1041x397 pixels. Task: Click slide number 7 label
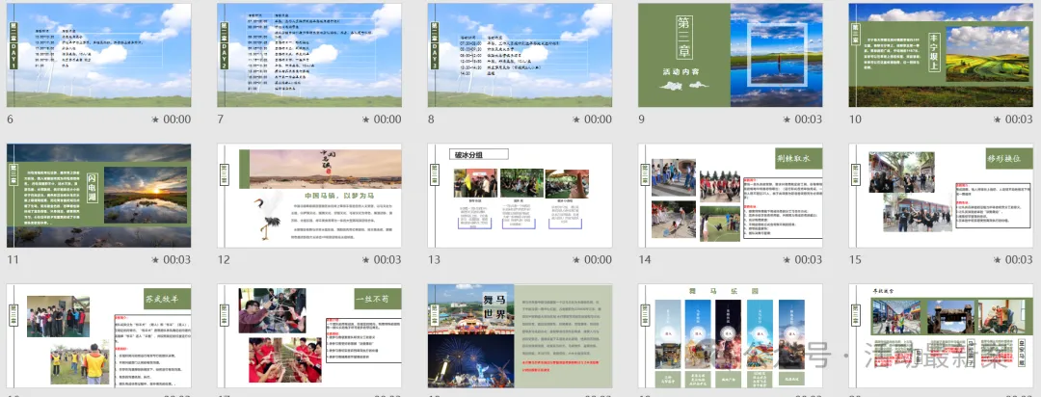[221, 119]
